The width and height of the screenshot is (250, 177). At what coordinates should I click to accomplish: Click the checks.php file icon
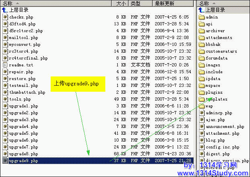click(5, 17)
